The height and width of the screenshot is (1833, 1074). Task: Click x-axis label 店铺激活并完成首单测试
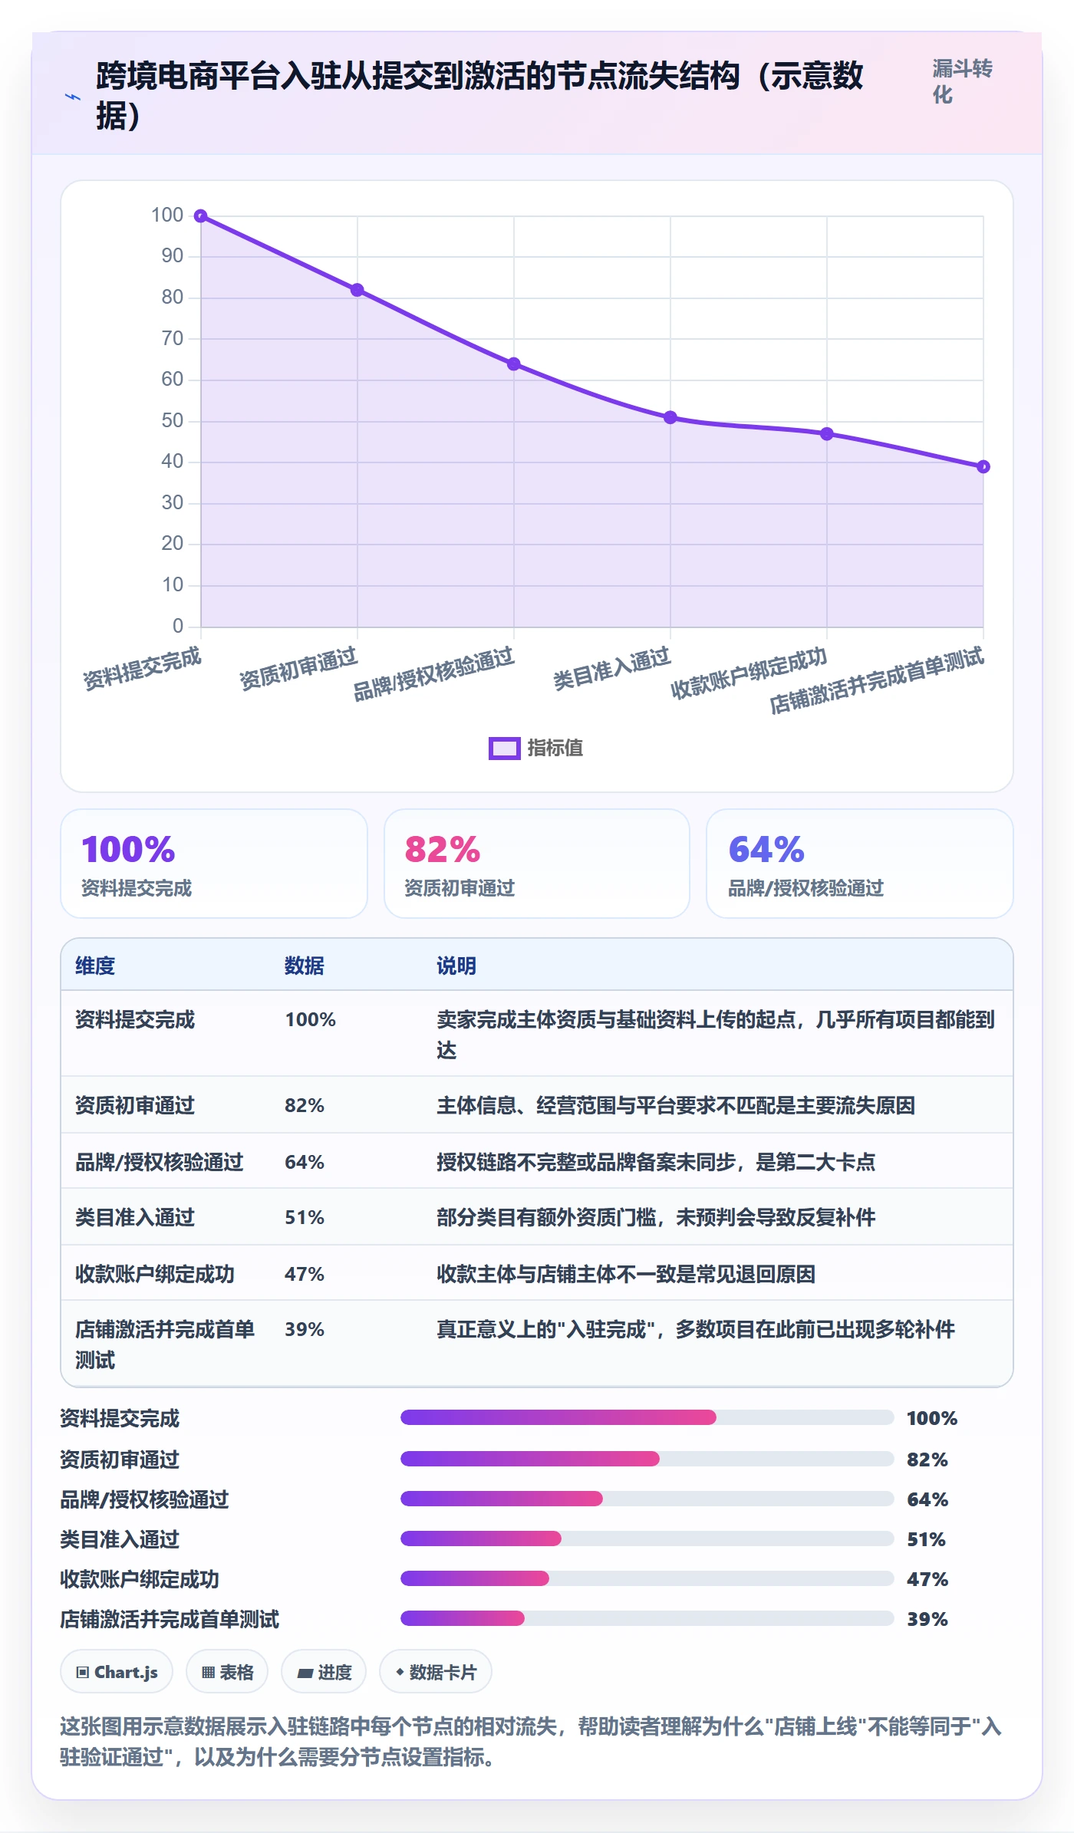tap(877, 680)
